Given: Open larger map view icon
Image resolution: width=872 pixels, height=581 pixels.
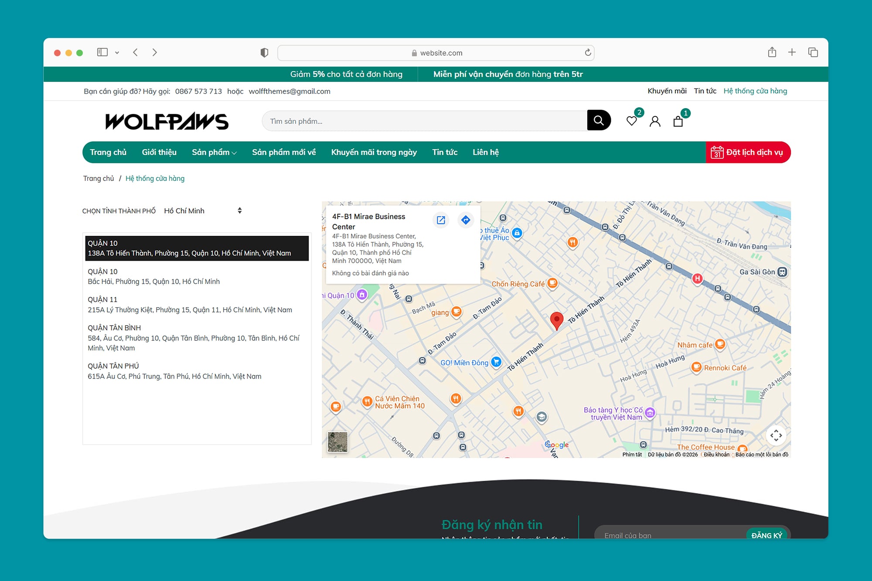Looking at the screenshot, I should [x=441, y=220].
